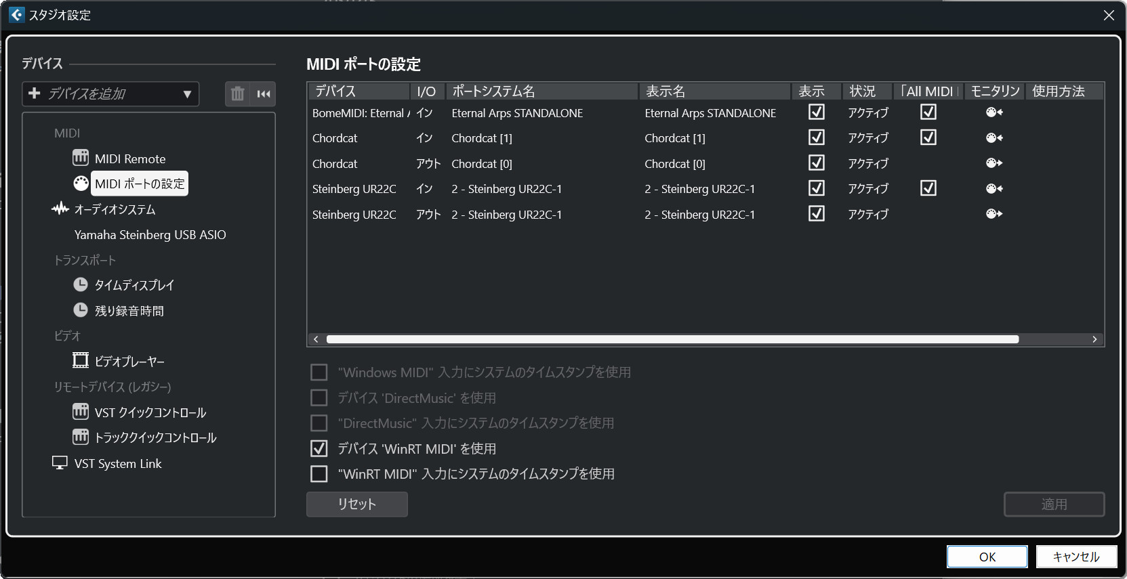
Task: Click the リセット button
Action: coord(357,504)
